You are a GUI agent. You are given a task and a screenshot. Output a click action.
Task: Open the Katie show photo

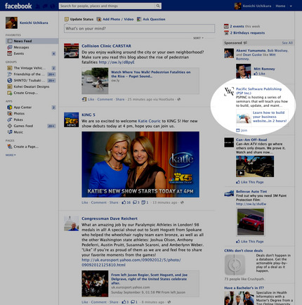140,164
